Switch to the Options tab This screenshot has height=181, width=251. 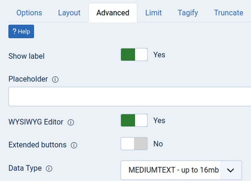pos(29,13)
